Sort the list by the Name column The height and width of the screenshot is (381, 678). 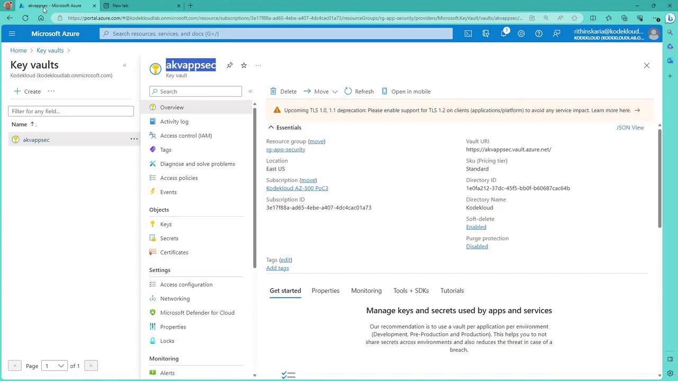(24, 124)
